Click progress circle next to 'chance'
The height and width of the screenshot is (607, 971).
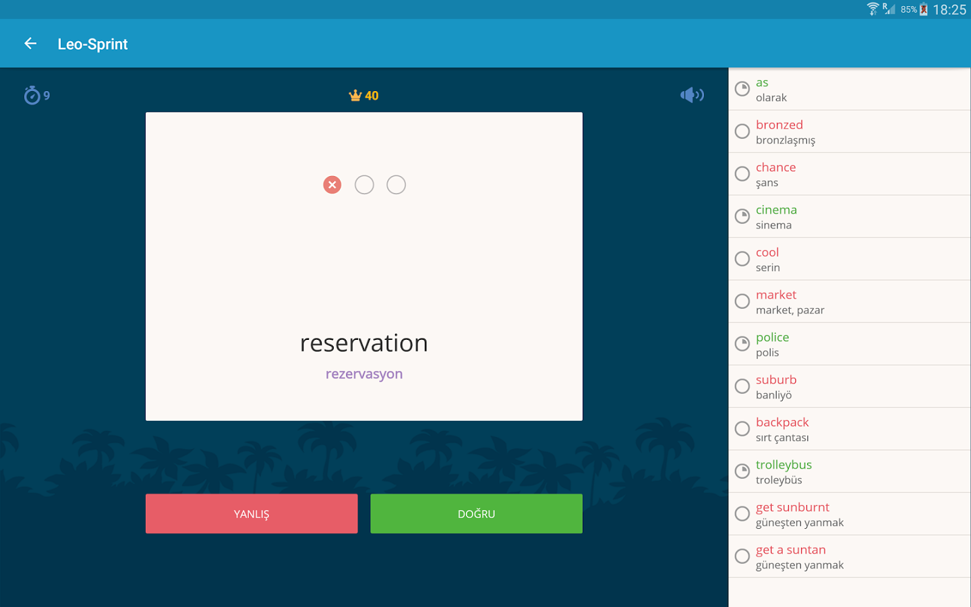[742, 174]
